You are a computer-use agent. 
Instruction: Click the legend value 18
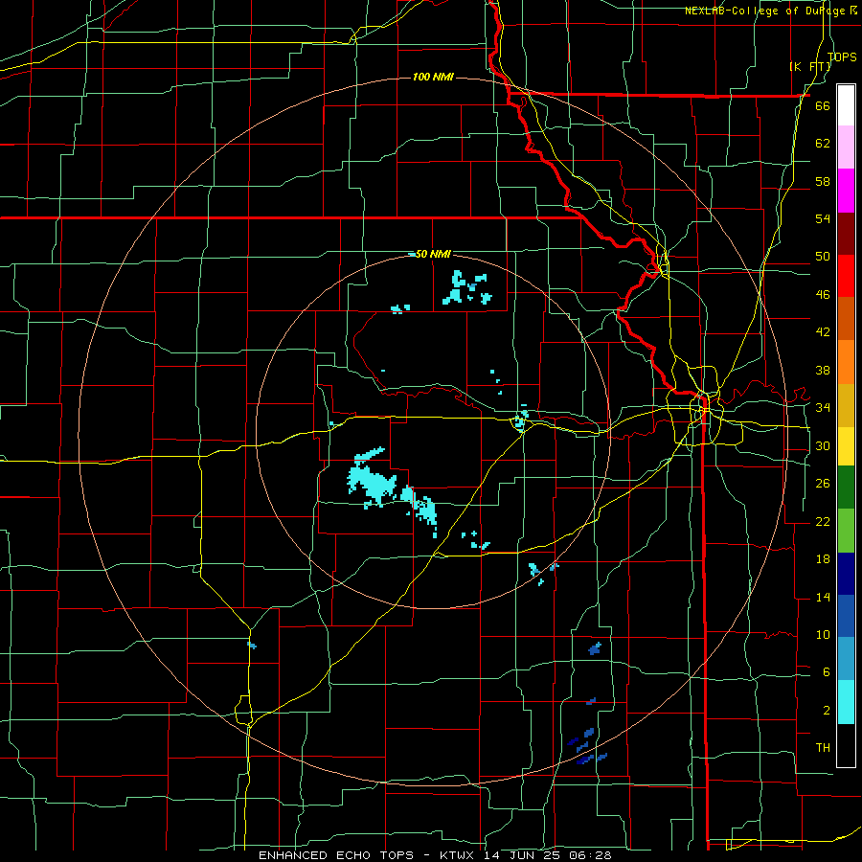click(823, 559)
